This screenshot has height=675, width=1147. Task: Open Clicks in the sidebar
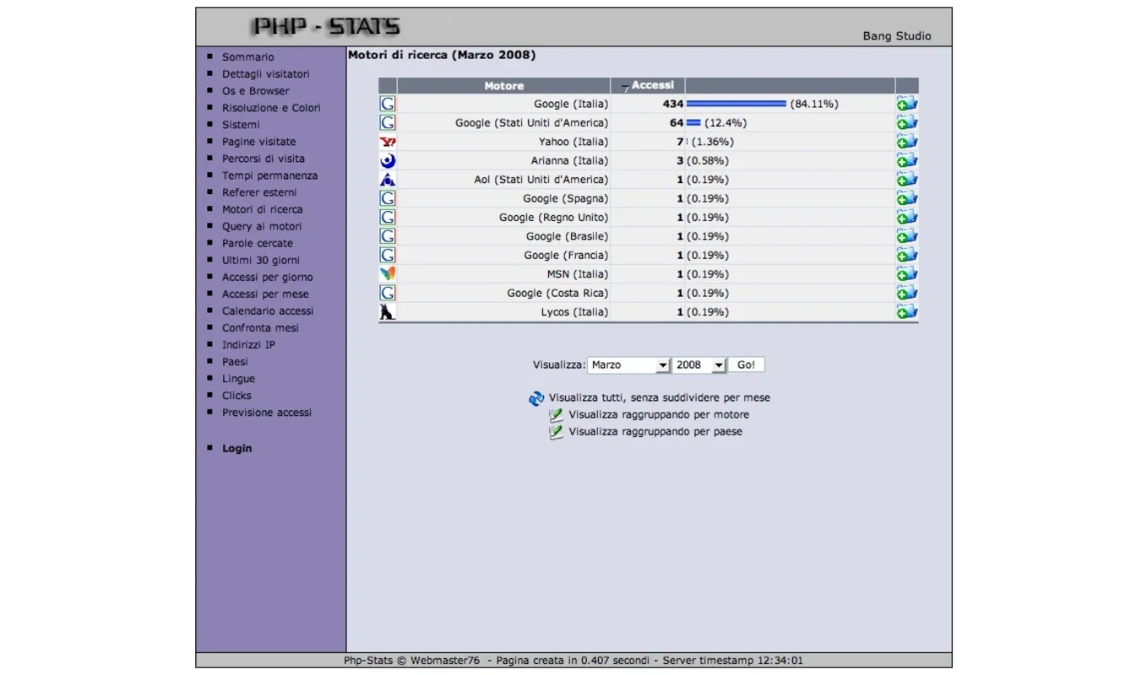pos(236,396)
